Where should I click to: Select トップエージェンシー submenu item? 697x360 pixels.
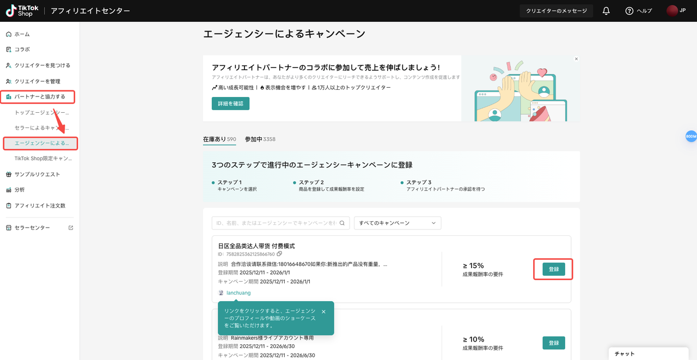42,112
